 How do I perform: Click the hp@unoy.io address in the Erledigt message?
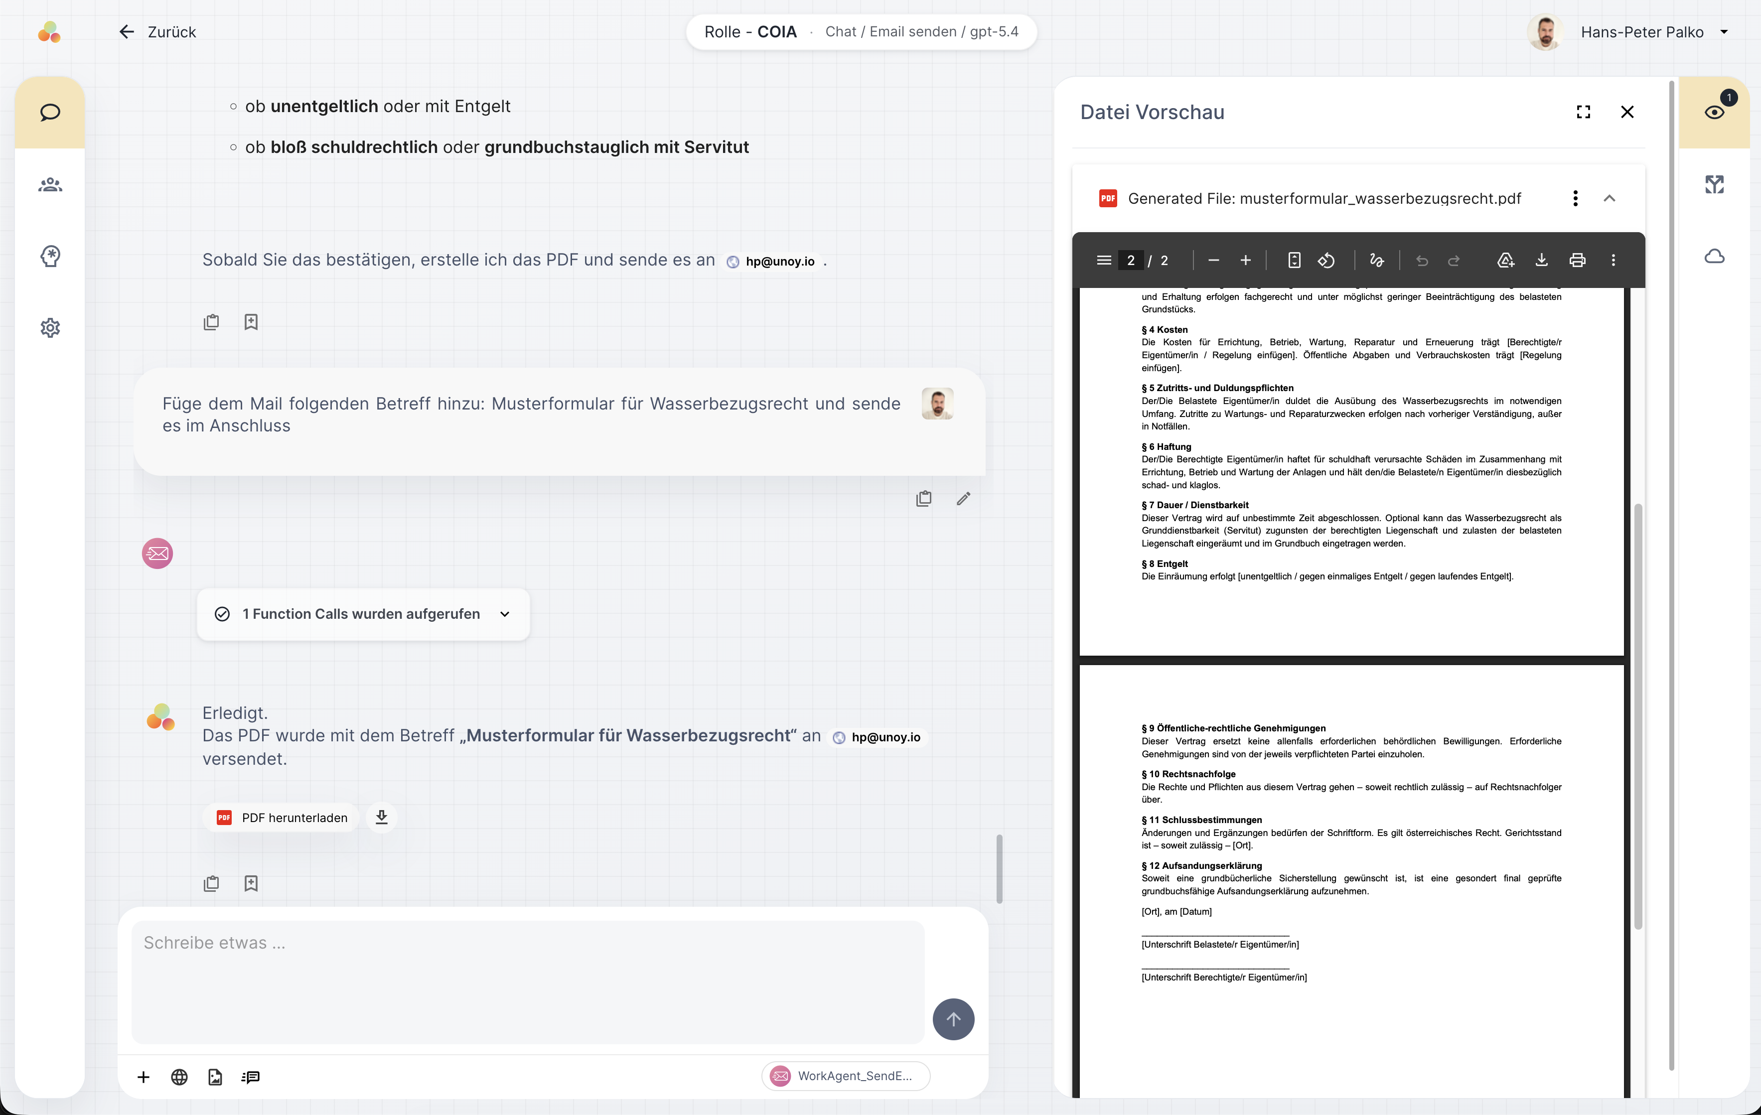coord(878,737)
